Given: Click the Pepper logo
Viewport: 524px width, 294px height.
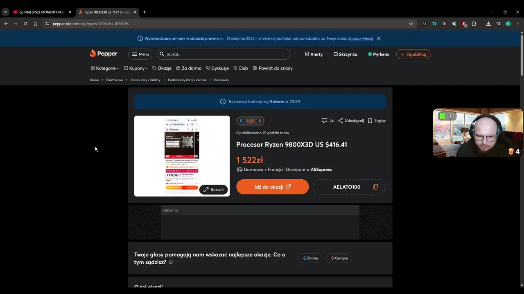Looking at the screenshot, I should pyautogui.click(x=104, y=53).
